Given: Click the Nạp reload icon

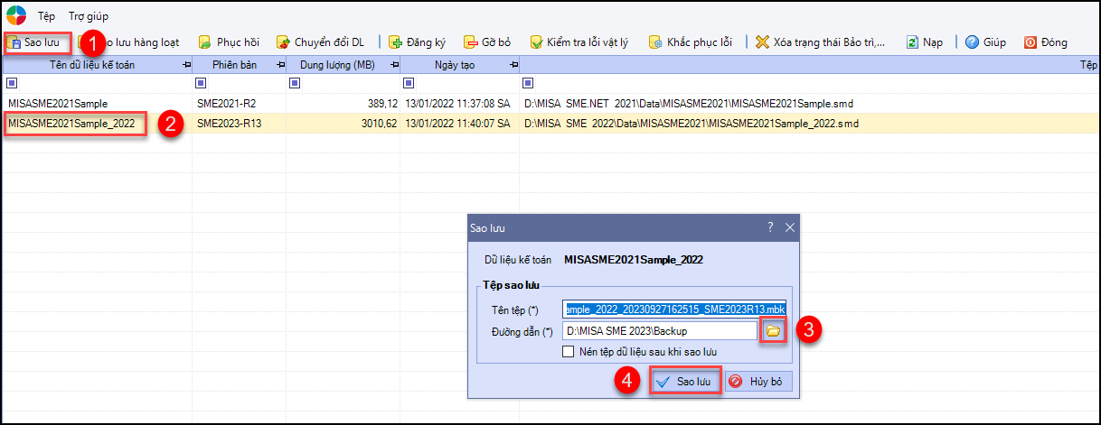Looking at the screenshot, I should point(912,42).
